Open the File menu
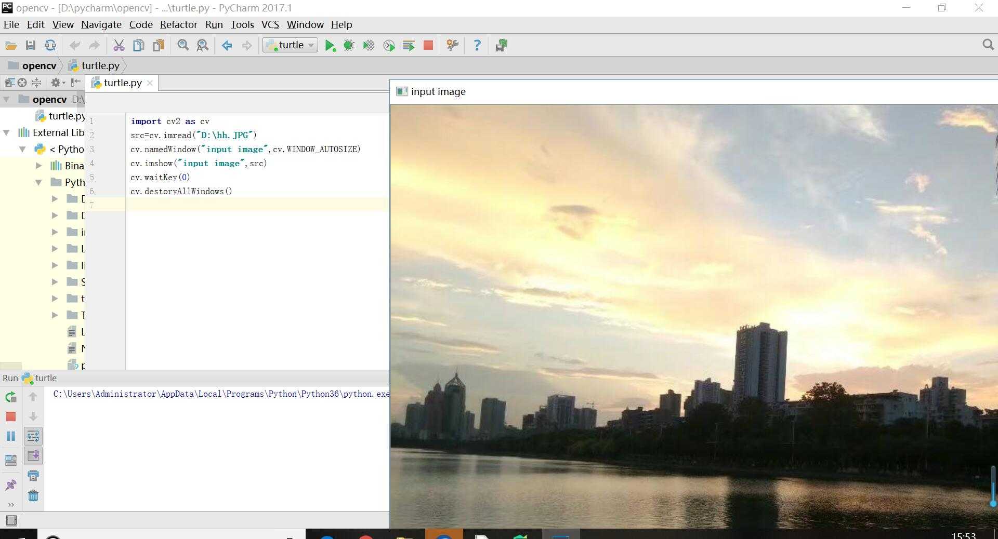 click(11, 24)
